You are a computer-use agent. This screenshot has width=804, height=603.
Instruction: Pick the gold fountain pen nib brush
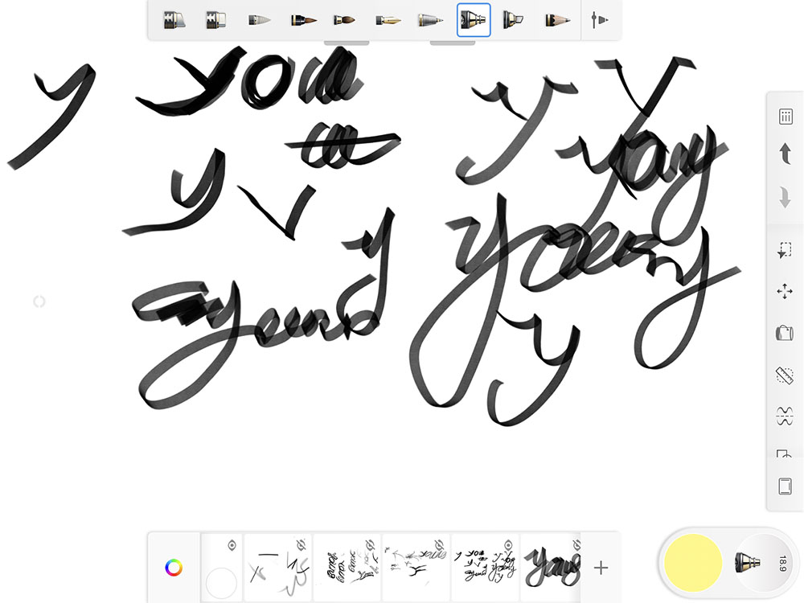coord(388,20)
